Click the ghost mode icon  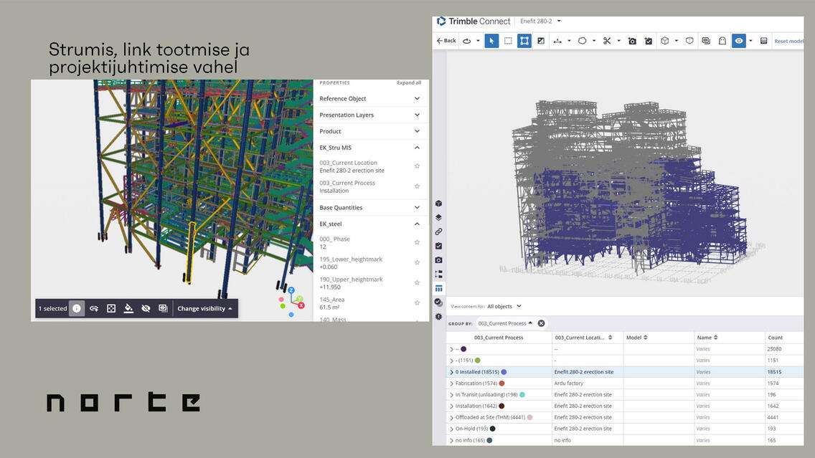[x=722, y=41]
